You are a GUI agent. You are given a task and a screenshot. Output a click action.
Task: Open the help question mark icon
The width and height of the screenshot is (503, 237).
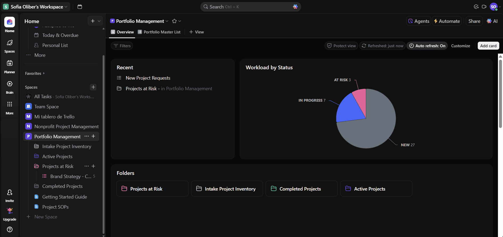click(10, 230)
